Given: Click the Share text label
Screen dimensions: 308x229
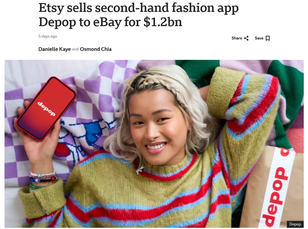Looking at the screenshot, I should click(237, 38).
